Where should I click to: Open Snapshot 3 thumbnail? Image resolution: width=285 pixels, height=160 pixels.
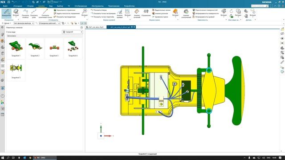[x=54, y=48]
